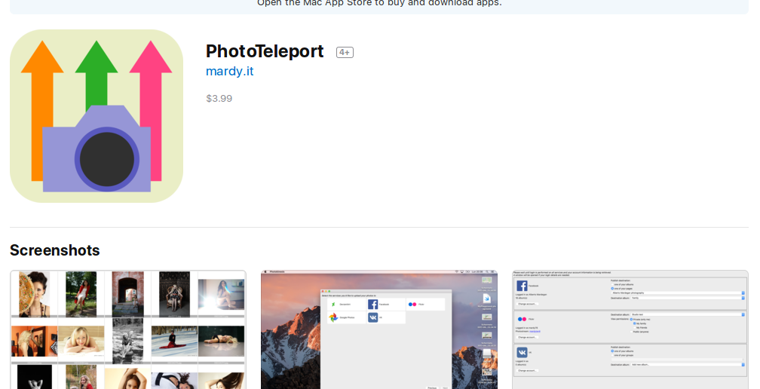Image resolution: width=760 pixels, height=389 pixels.
Task: Click the Previous button in the service picker screenshot
Action: tap(432, 387)
